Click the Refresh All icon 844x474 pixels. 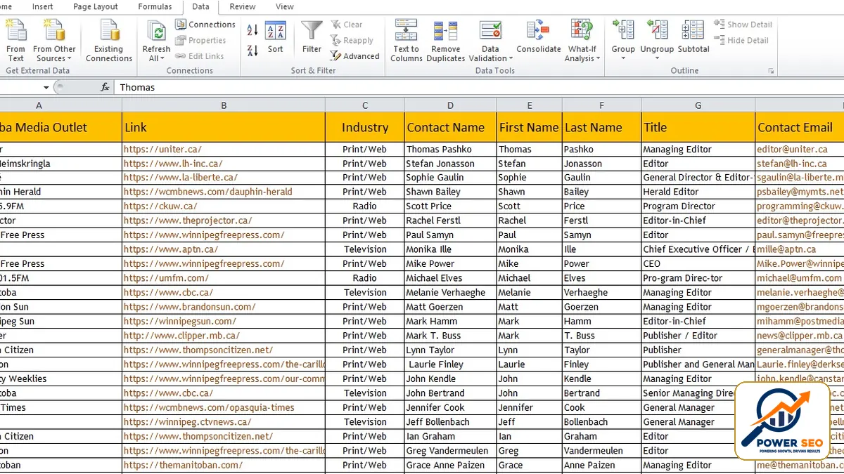pos(156,32)
